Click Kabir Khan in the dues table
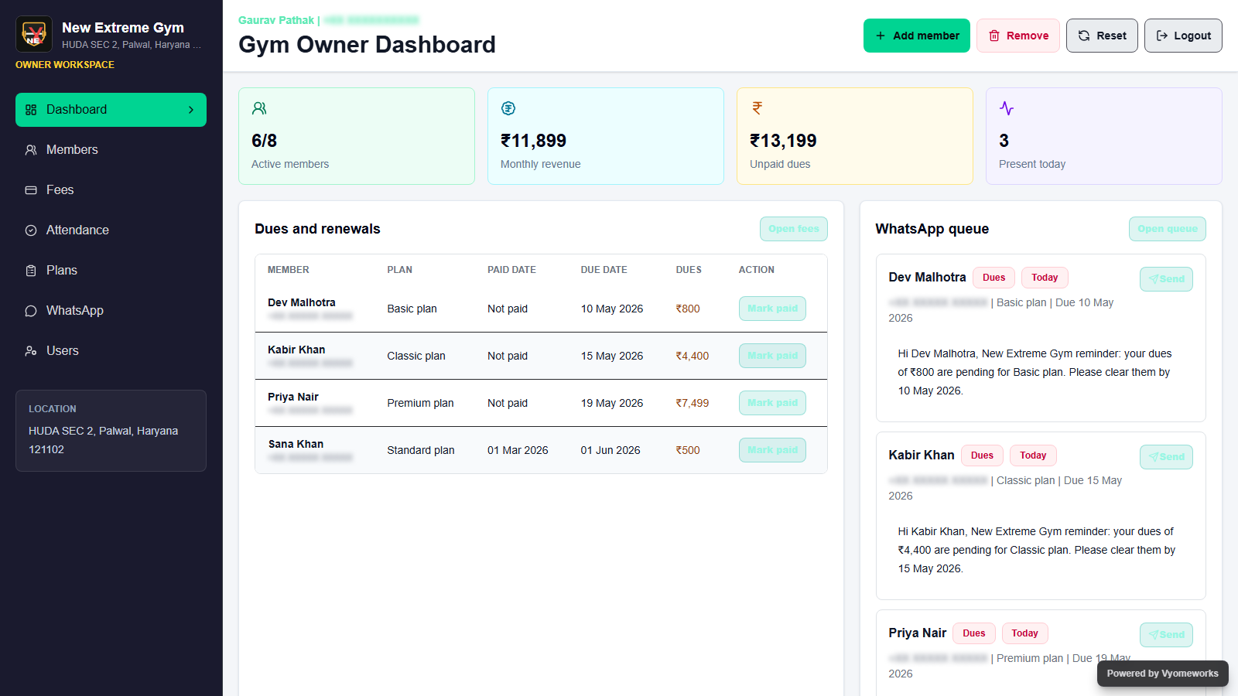 (296, 350)
